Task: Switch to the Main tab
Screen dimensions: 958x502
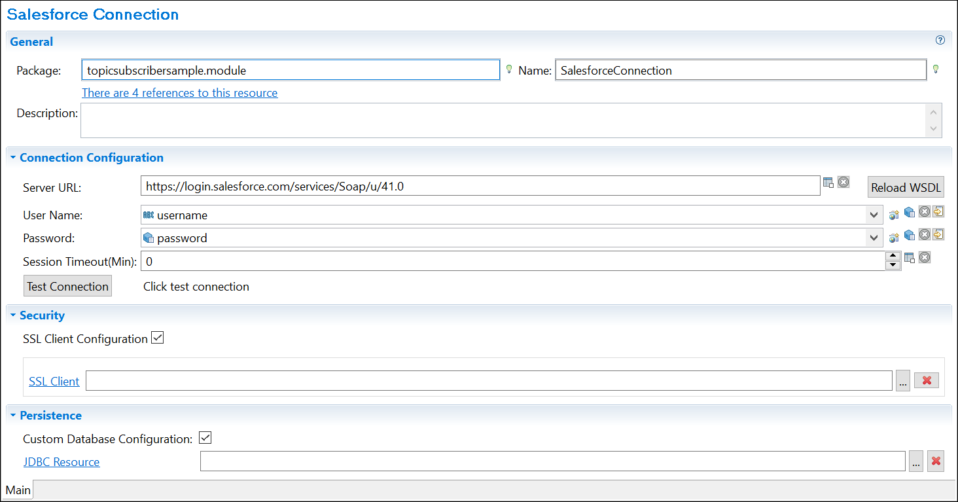Action: tap(18, 490)
